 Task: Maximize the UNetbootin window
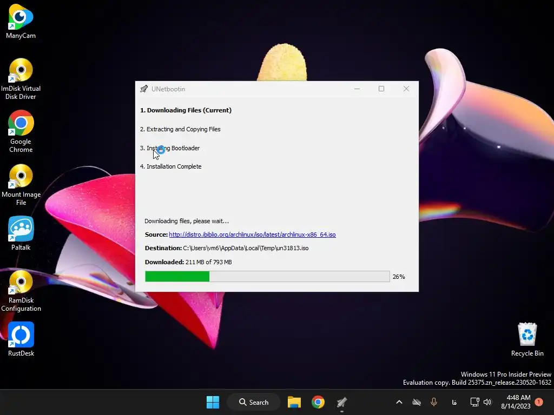tap(381, 89)
